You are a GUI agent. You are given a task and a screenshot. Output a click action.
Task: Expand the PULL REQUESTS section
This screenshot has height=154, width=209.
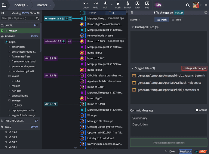pyautogui.click(x=20, y=121)
